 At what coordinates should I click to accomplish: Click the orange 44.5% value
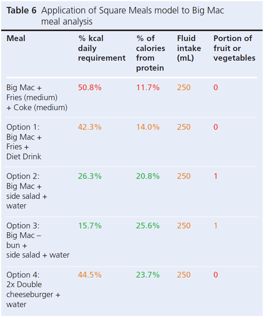tap(90, 275)
